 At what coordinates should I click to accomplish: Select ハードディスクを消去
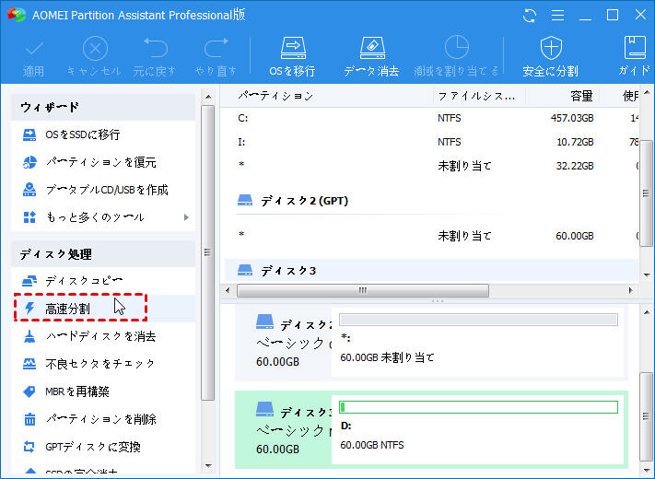click(x=103, y=336)
